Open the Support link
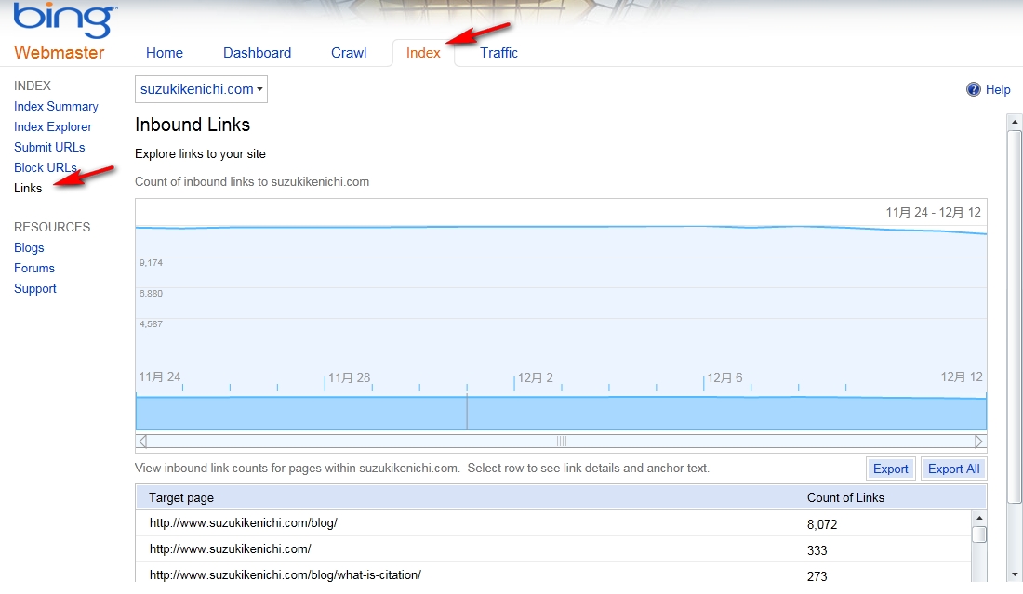 tap(35, 288)
